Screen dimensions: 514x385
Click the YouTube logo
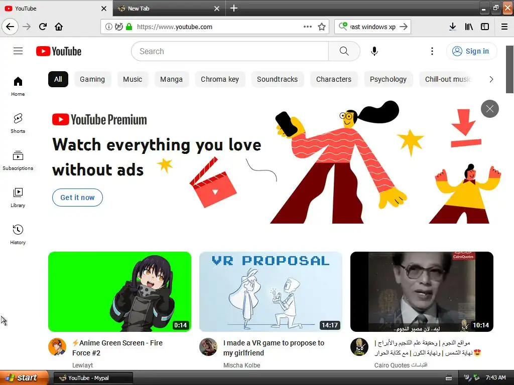coord(59,51)
